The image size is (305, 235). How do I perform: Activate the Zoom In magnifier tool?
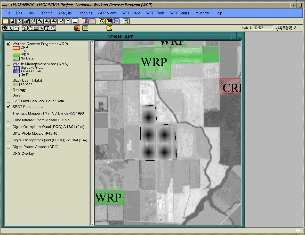[x=25, y=28]
